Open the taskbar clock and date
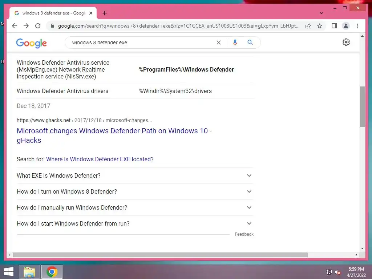372x279 pixels. pyautogui.click(x=356, y=272)
